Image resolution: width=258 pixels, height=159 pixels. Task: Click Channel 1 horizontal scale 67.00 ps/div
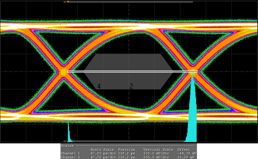click(x=103, y=154)
